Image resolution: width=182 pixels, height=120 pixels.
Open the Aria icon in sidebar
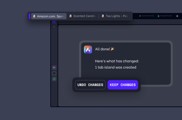coord(54,68)
